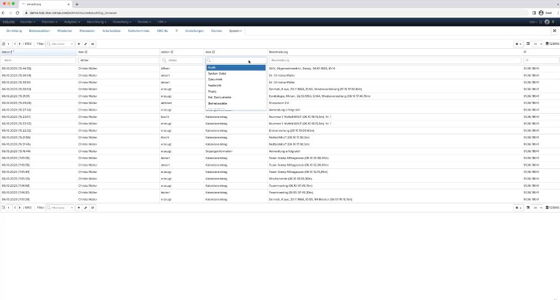The image size is (560, 300).
Task: Open the Aufgaben dropdown menu
Action: click(x=72, y=22)
